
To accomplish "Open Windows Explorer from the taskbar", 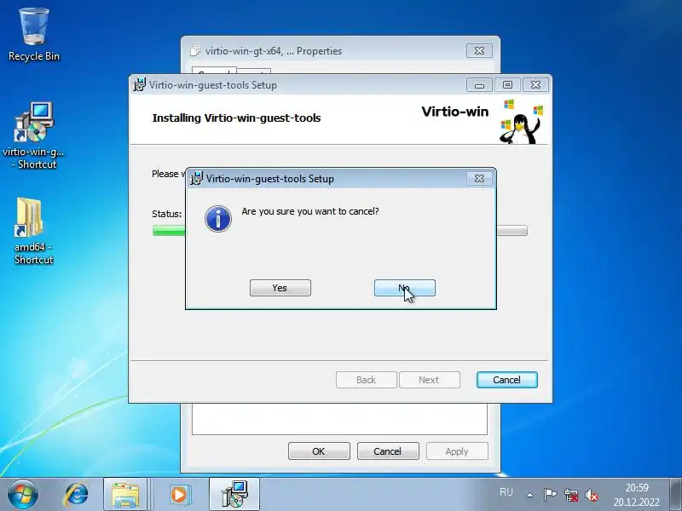I will 125,495.
